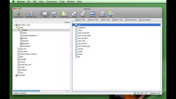Click the New Table button
Image resolution: width=176 pixels, height=99 pixels.
[x=105, y=20]
